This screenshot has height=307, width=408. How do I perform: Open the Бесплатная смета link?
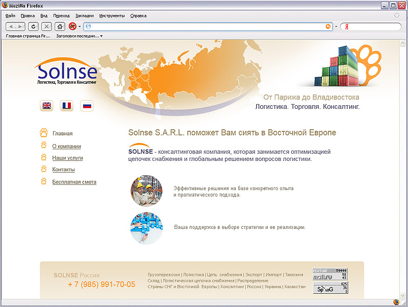74,182
